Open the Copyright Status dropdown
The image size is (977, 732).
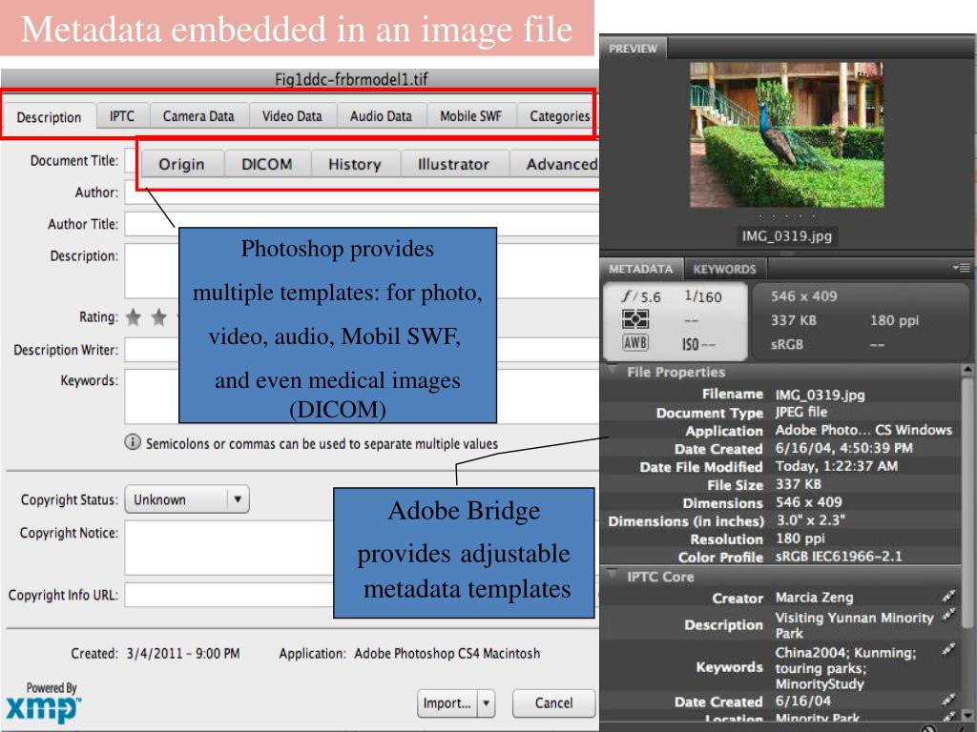pos(187,499)
